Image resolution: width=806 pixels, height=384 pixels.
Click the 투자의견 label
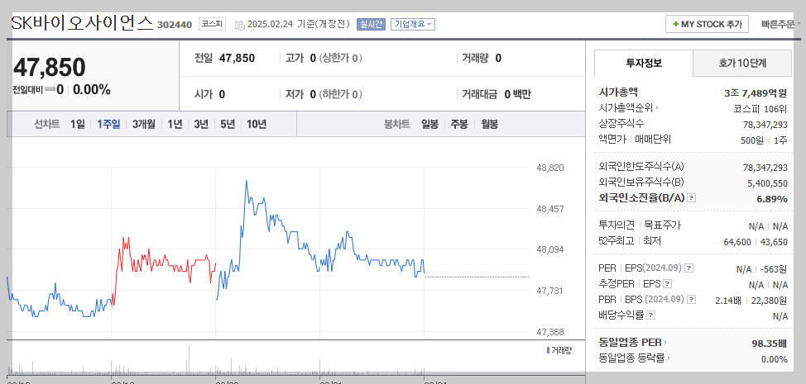pyautogui.click(x=617, y=225)
